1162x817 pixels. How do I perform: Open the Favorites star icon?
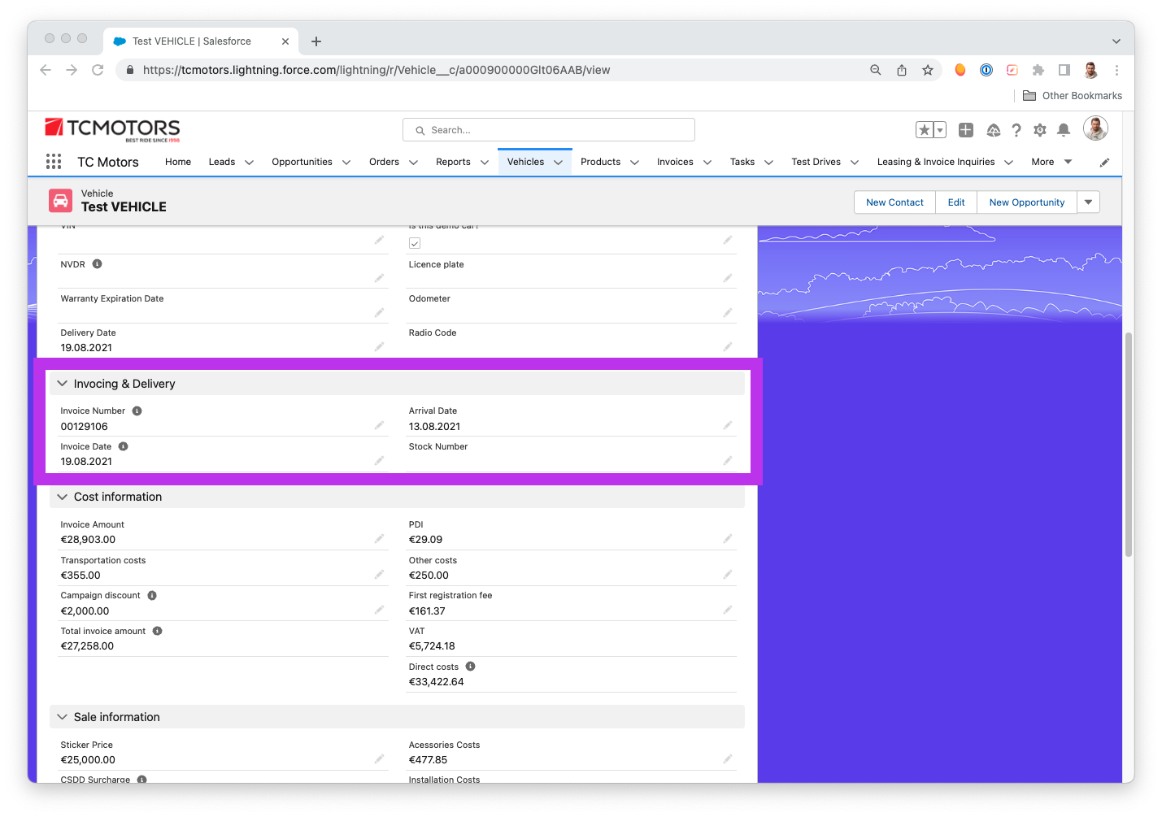925,130
